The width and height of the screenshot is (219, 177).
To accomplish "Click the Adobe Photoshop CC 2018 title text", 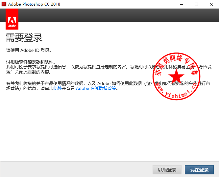I will [34, 4].
